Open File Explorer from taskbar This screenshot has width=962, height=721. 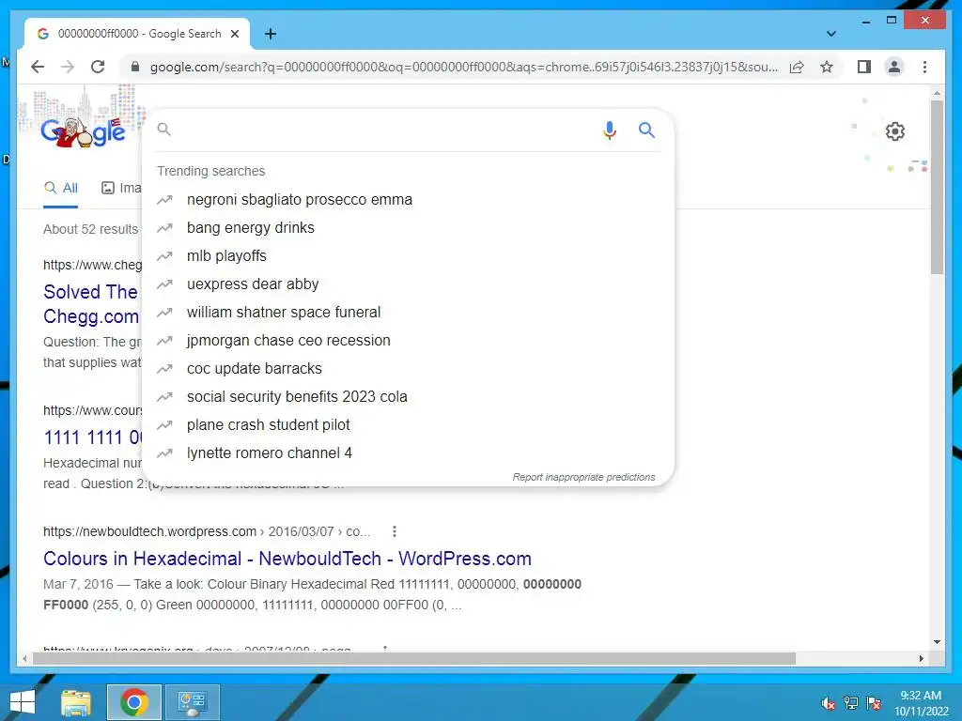(76, 702)
